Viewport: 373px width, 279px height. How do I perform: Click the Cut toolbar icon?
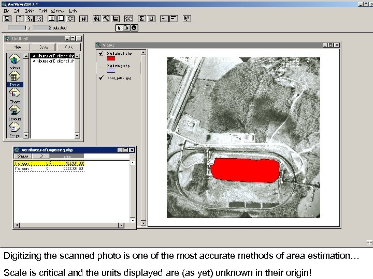tap(20, 19)
